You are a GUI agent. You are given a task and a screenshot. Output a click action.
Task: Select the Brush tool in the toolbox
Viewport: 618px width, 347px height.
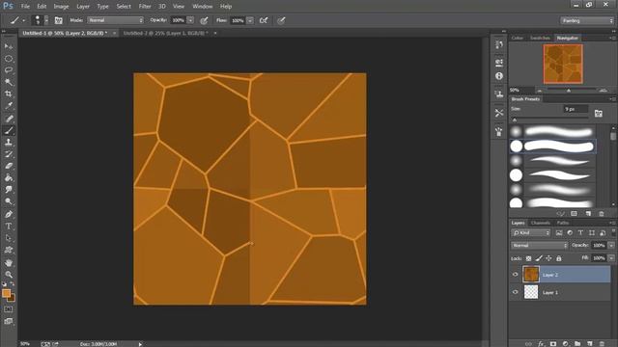[x=9, y=130]
